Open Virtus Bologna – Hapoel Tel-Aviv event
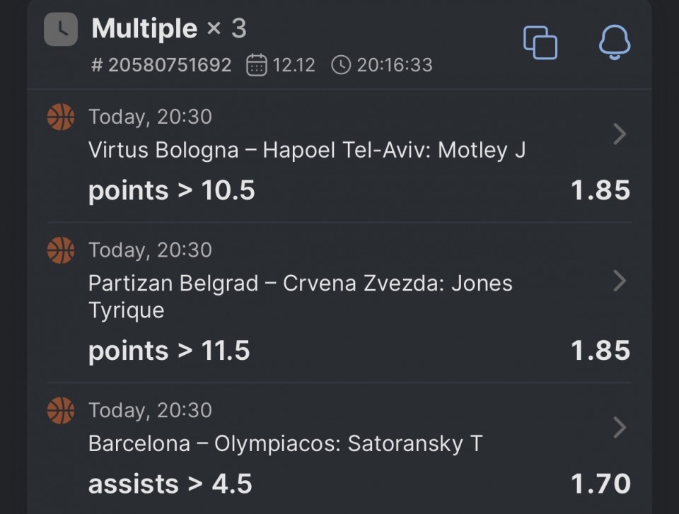Viewport: 679px width, 514px height. pos(306,150)
